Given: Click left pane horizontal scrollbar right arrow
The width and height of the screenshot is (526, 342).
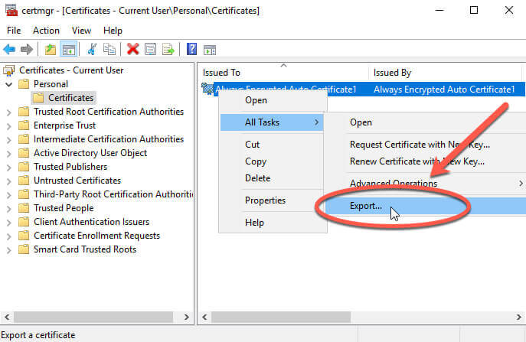Looking at the screenshot, I should 187,317.
